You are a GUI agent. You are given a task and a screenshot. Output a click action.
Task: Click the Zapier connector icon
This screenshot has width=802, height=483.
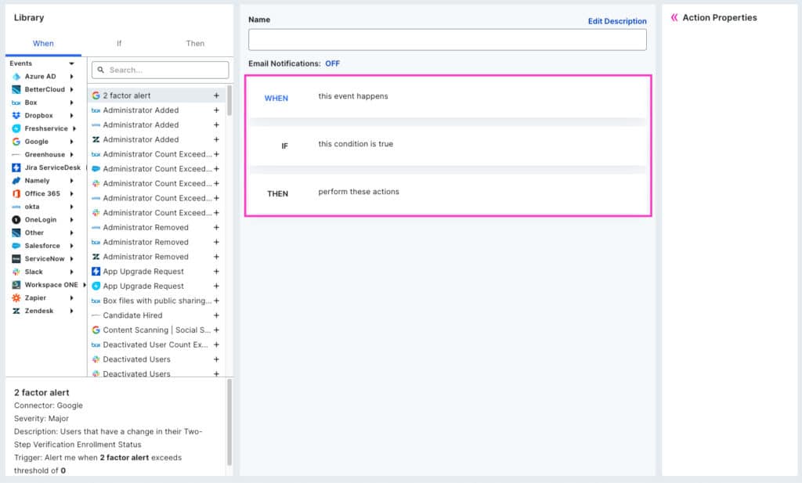pyautogui.click(x=16, y=297)
